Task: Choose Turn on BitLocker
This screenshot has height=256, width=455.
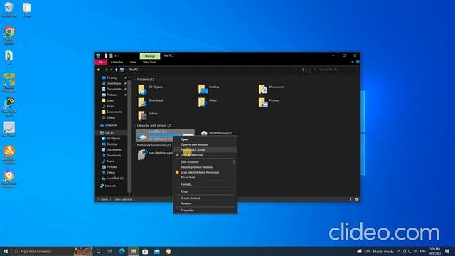Action: click(205, 155)
